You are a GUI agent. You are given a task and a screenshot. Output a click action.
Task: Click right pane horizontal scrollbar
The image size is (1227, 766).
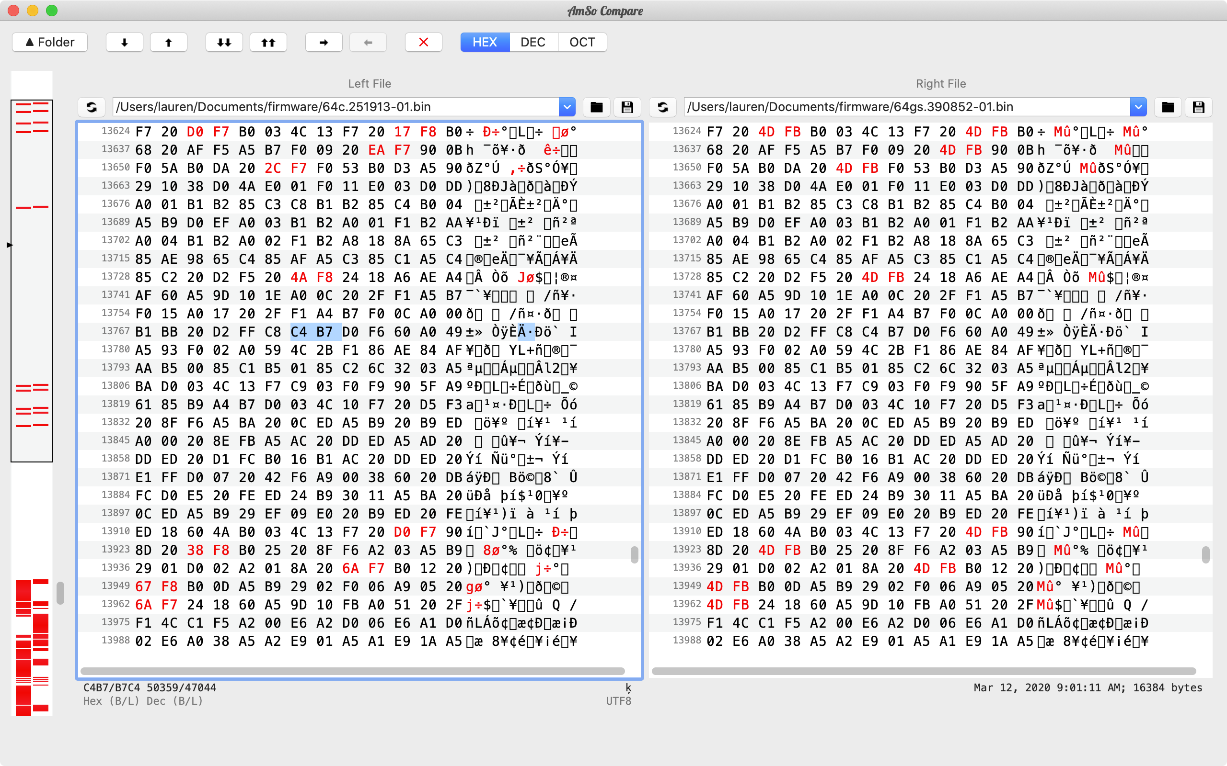coord(924,671)
